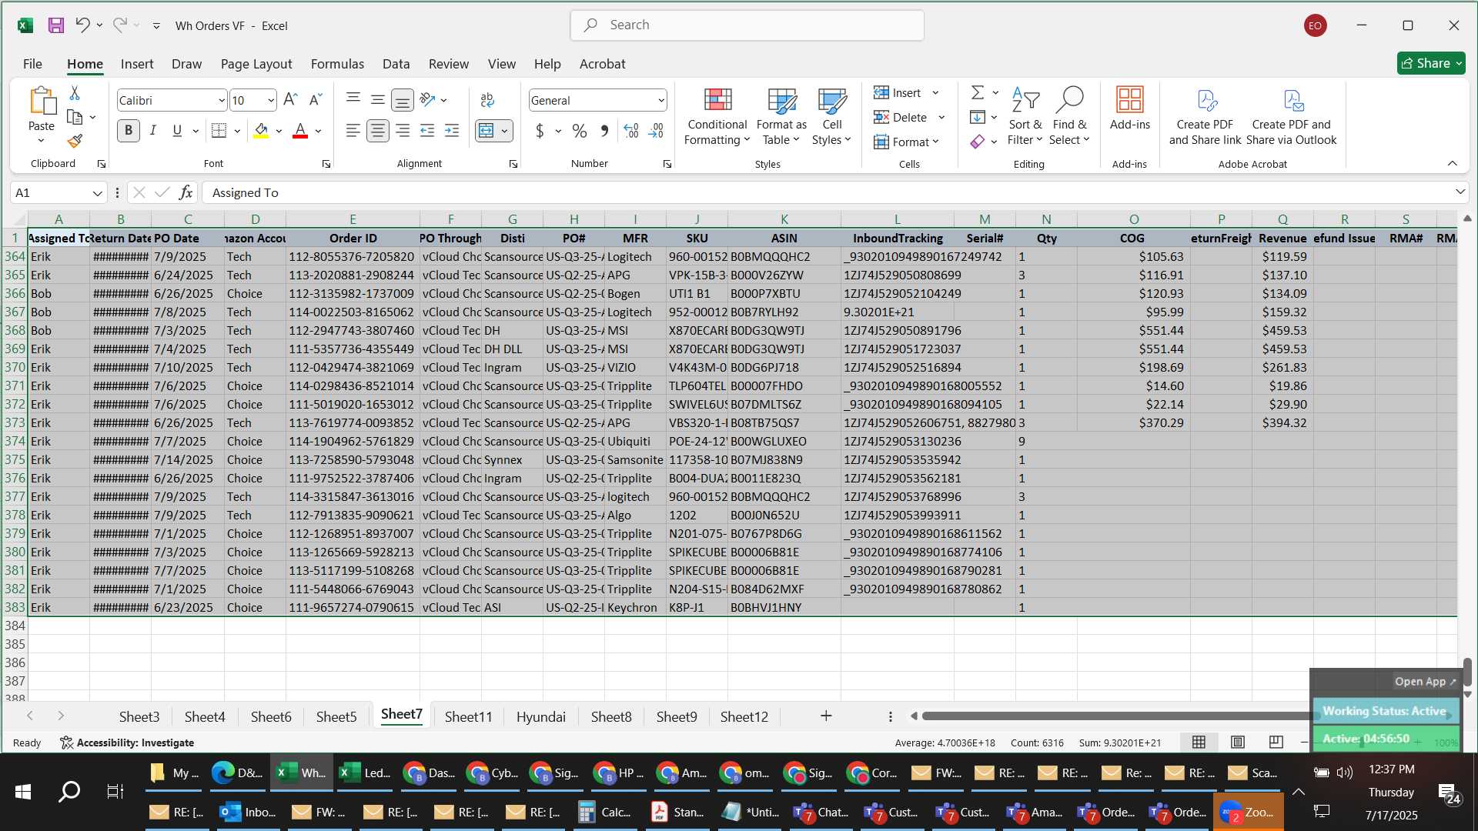The image size is (1478, 831).
Task: Click the AutoSum sigma icon
Action: (x=978, y=92)
